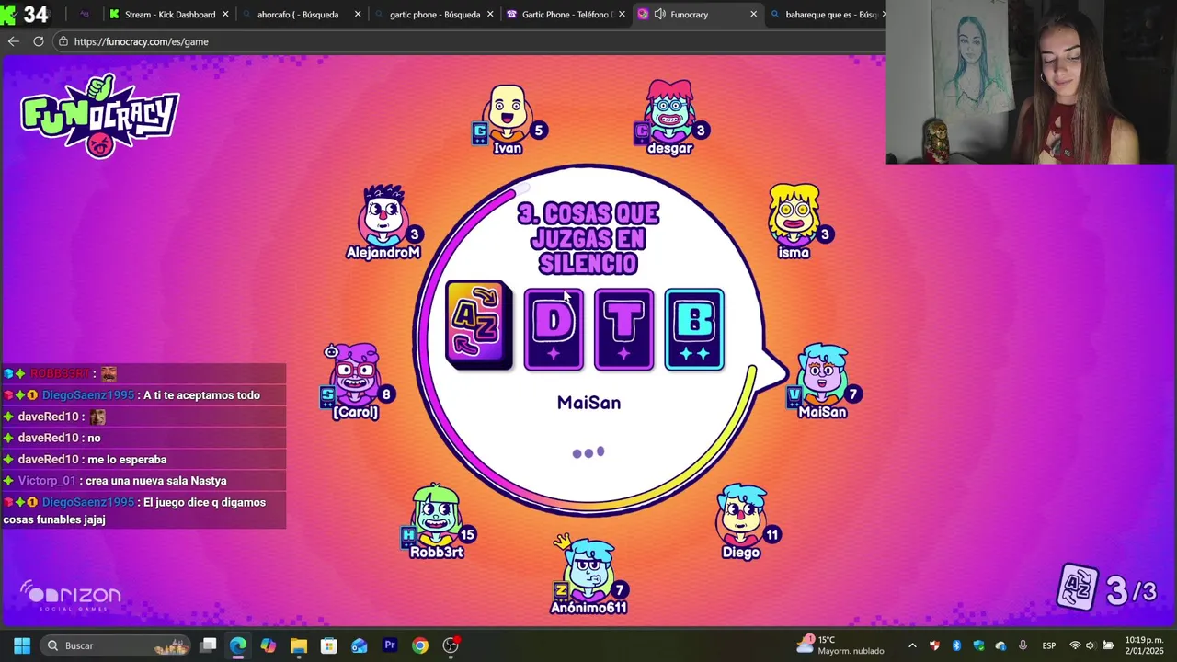Select the letter B card

694,329
